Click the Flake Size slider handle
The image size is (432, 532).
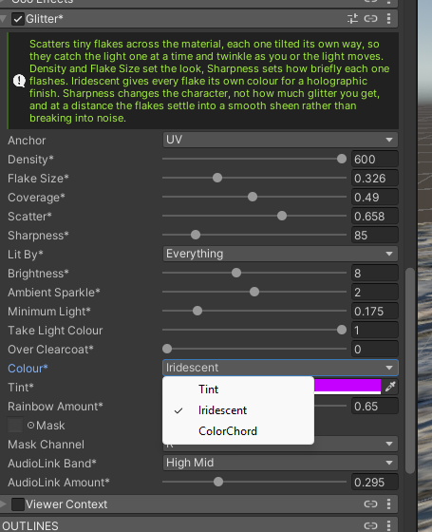[217, 178]
